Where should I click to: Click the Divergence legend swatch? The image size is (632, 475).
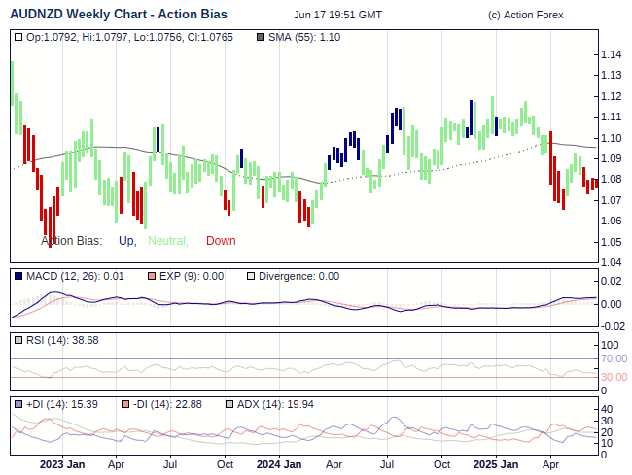(x=251, y=276)
